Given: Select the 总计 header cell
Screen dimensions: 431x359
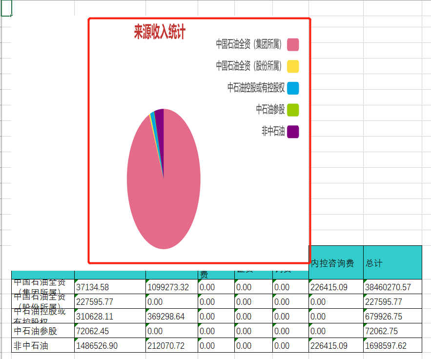Looking at the screenshot, I should tap(392, 262).
